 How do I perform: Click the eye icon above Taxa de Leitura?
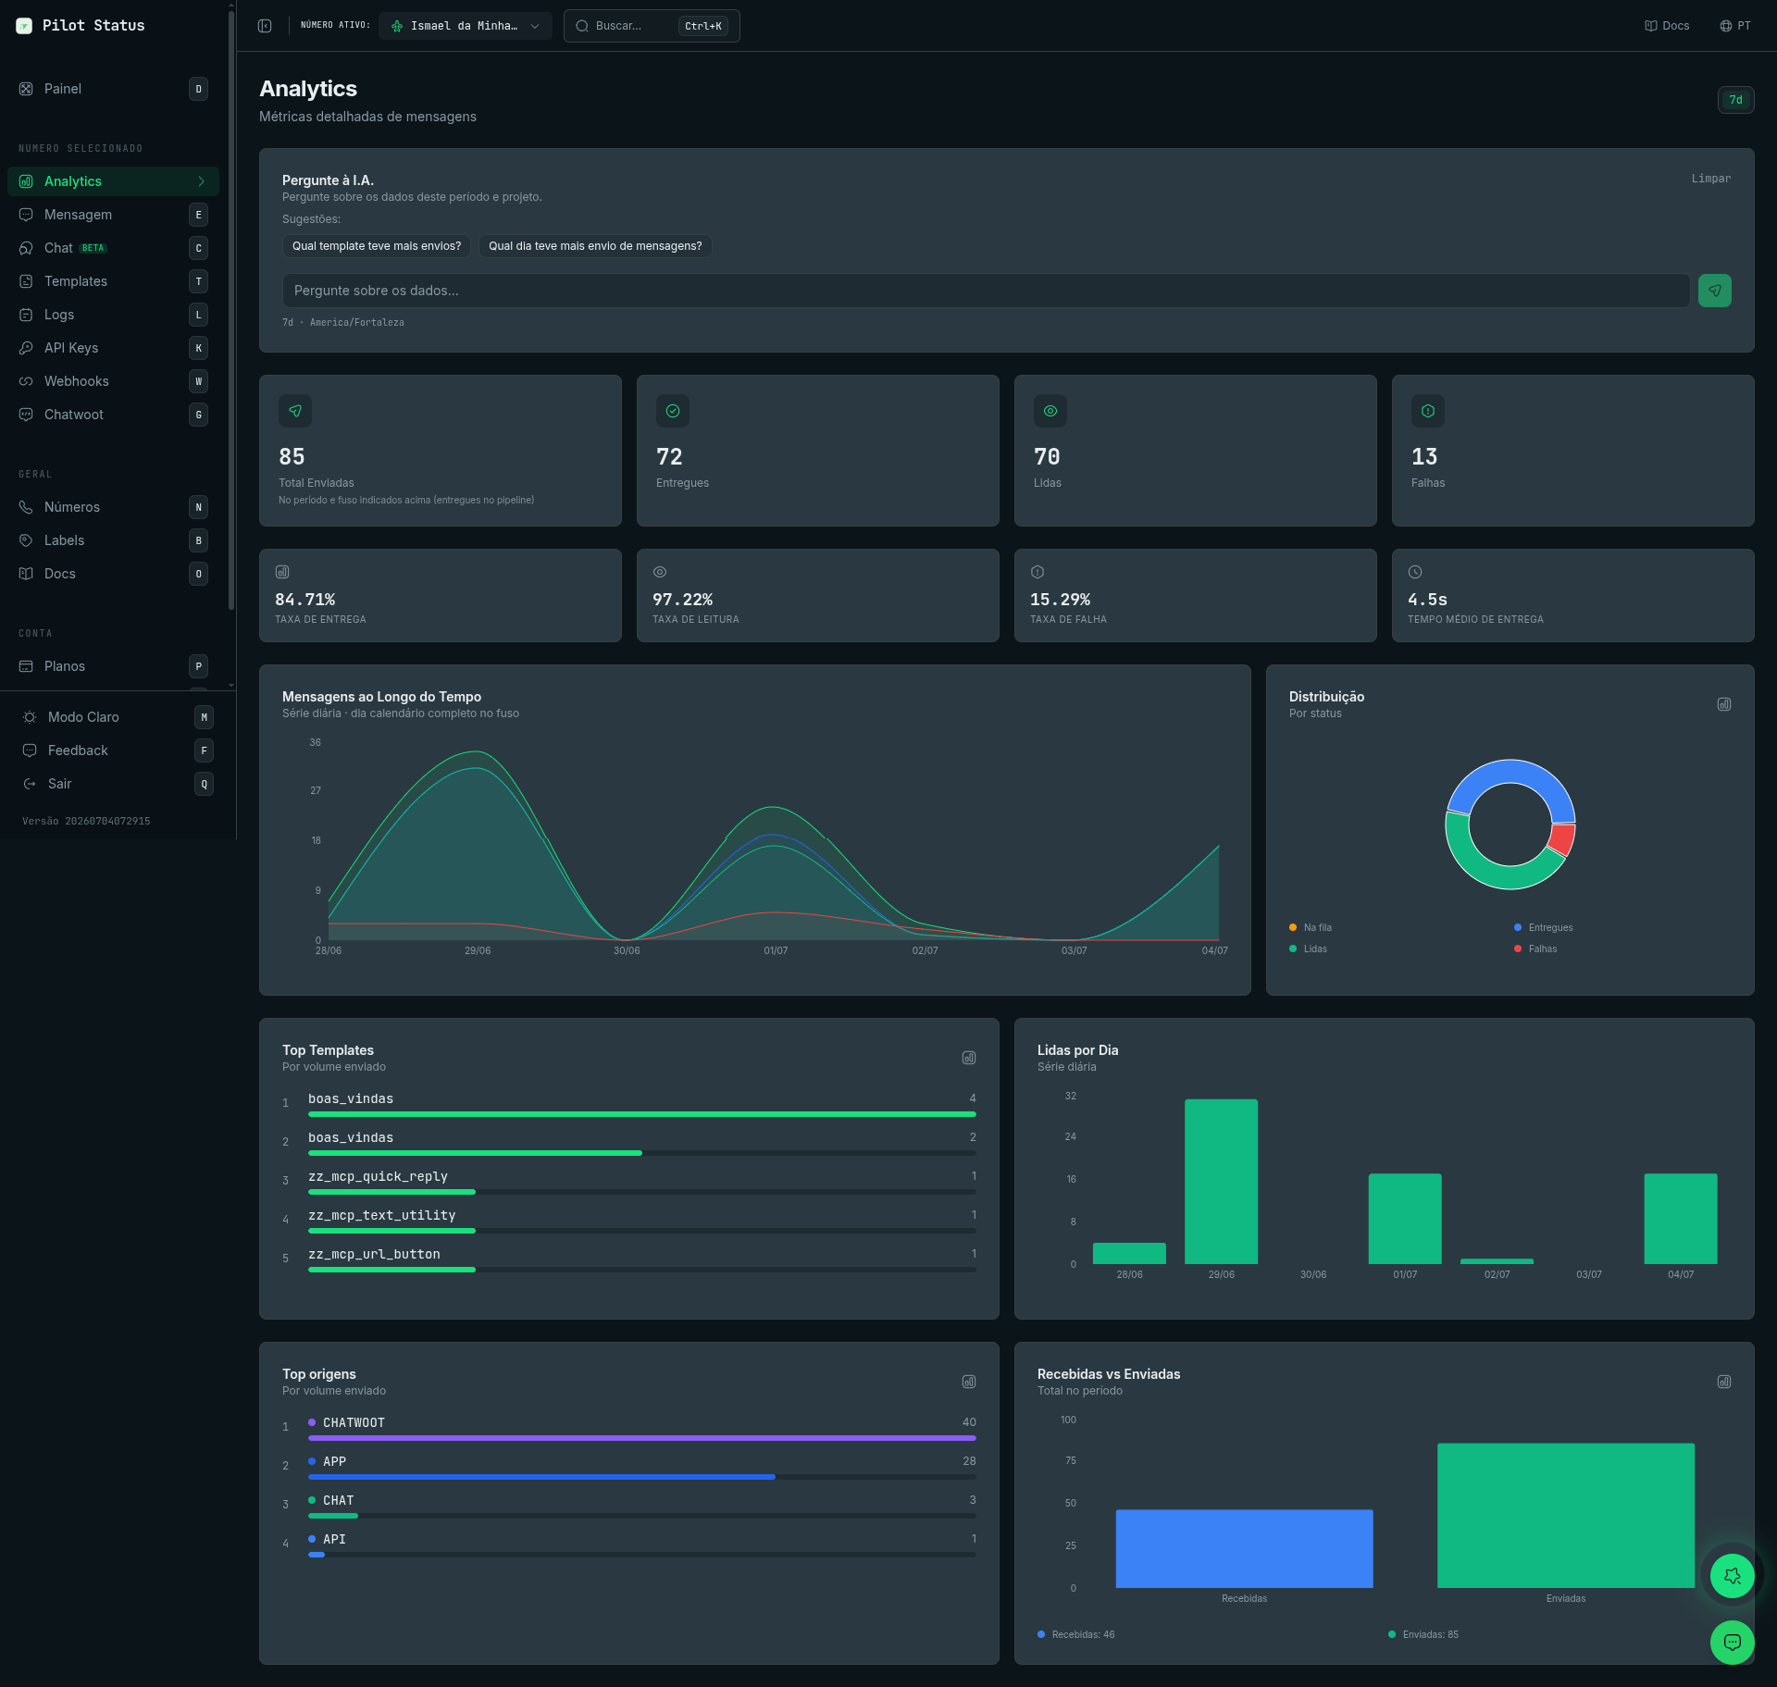tap(660, 572)
